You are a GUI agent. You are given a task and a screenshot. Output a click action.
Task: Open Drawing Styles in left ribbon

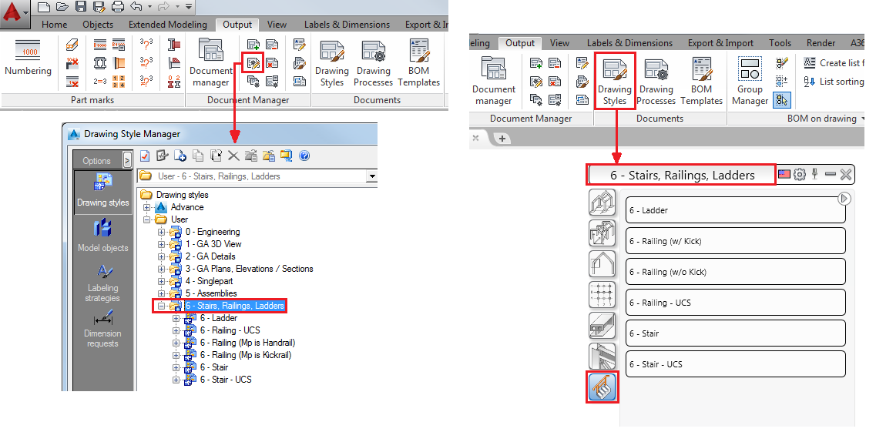pos(332,63)
